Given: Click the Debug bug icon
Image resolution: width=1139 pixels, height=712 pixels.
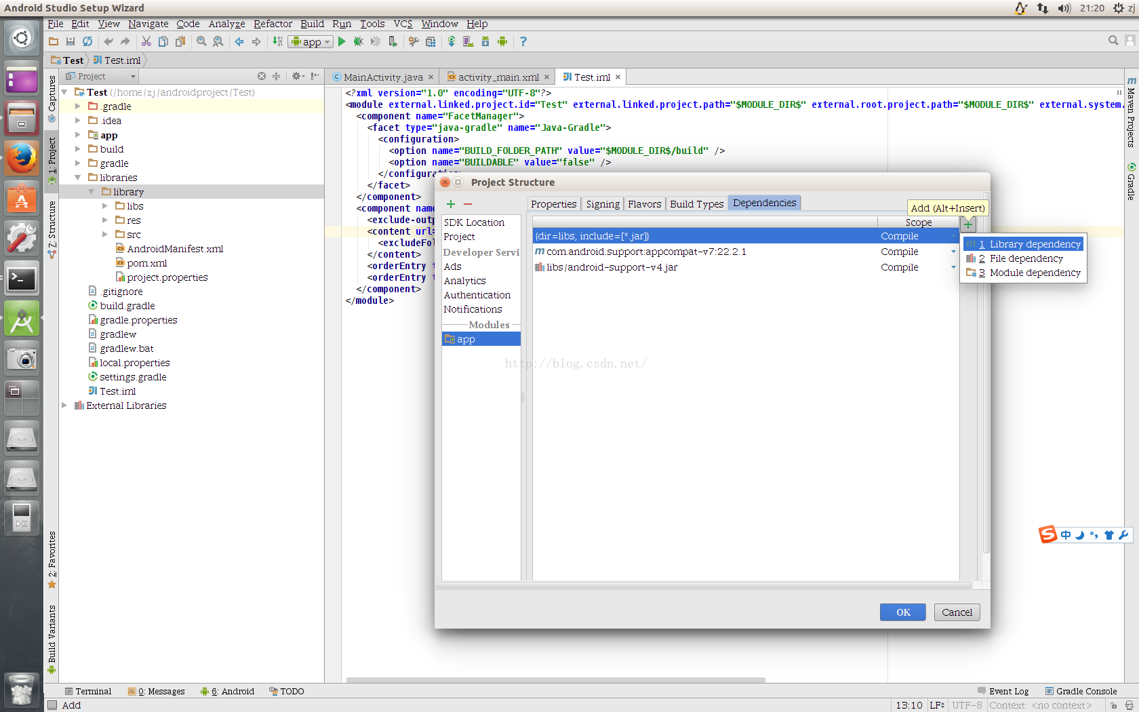Looking at the screenshot, I should (359, 41).
